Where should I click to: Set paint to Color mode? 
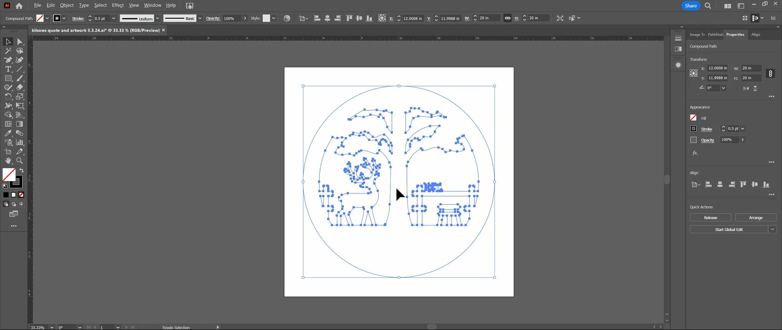click(x=6, y=195)
